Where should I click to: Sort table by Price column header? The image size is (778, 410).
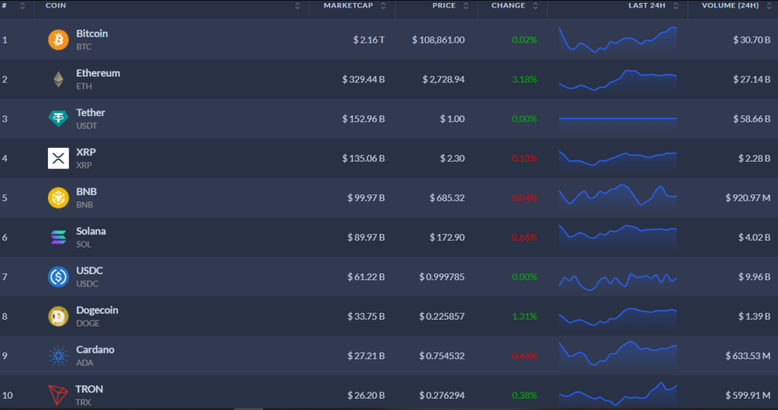(x=444, y=6)
